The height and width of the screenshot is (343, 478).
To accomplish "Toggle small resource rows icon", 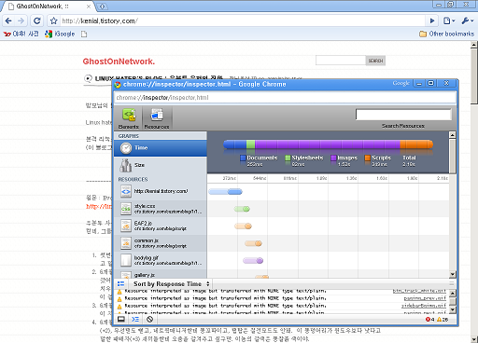I will click(120, 283).
